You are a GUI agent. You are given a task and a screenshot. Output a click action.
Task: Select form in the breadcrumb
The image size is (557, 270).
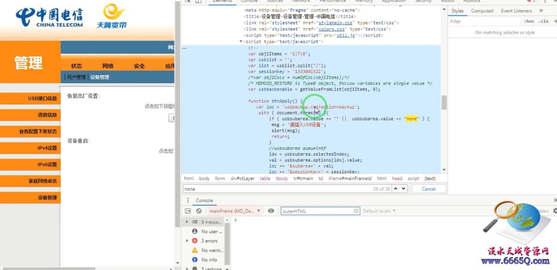pos(220,178)
